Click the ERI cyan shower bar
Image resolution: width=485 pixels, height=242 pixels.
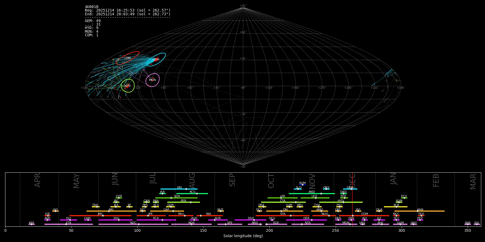(179, 189)
